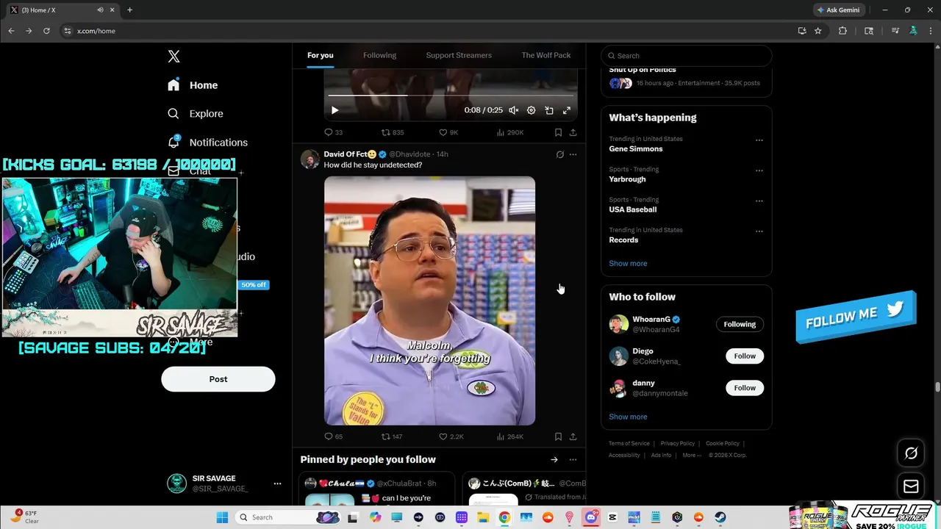Image resolution: width=941 pixels, height=529 pixels.
Task: Open a new Chrome tab
Action: (129, 10)
